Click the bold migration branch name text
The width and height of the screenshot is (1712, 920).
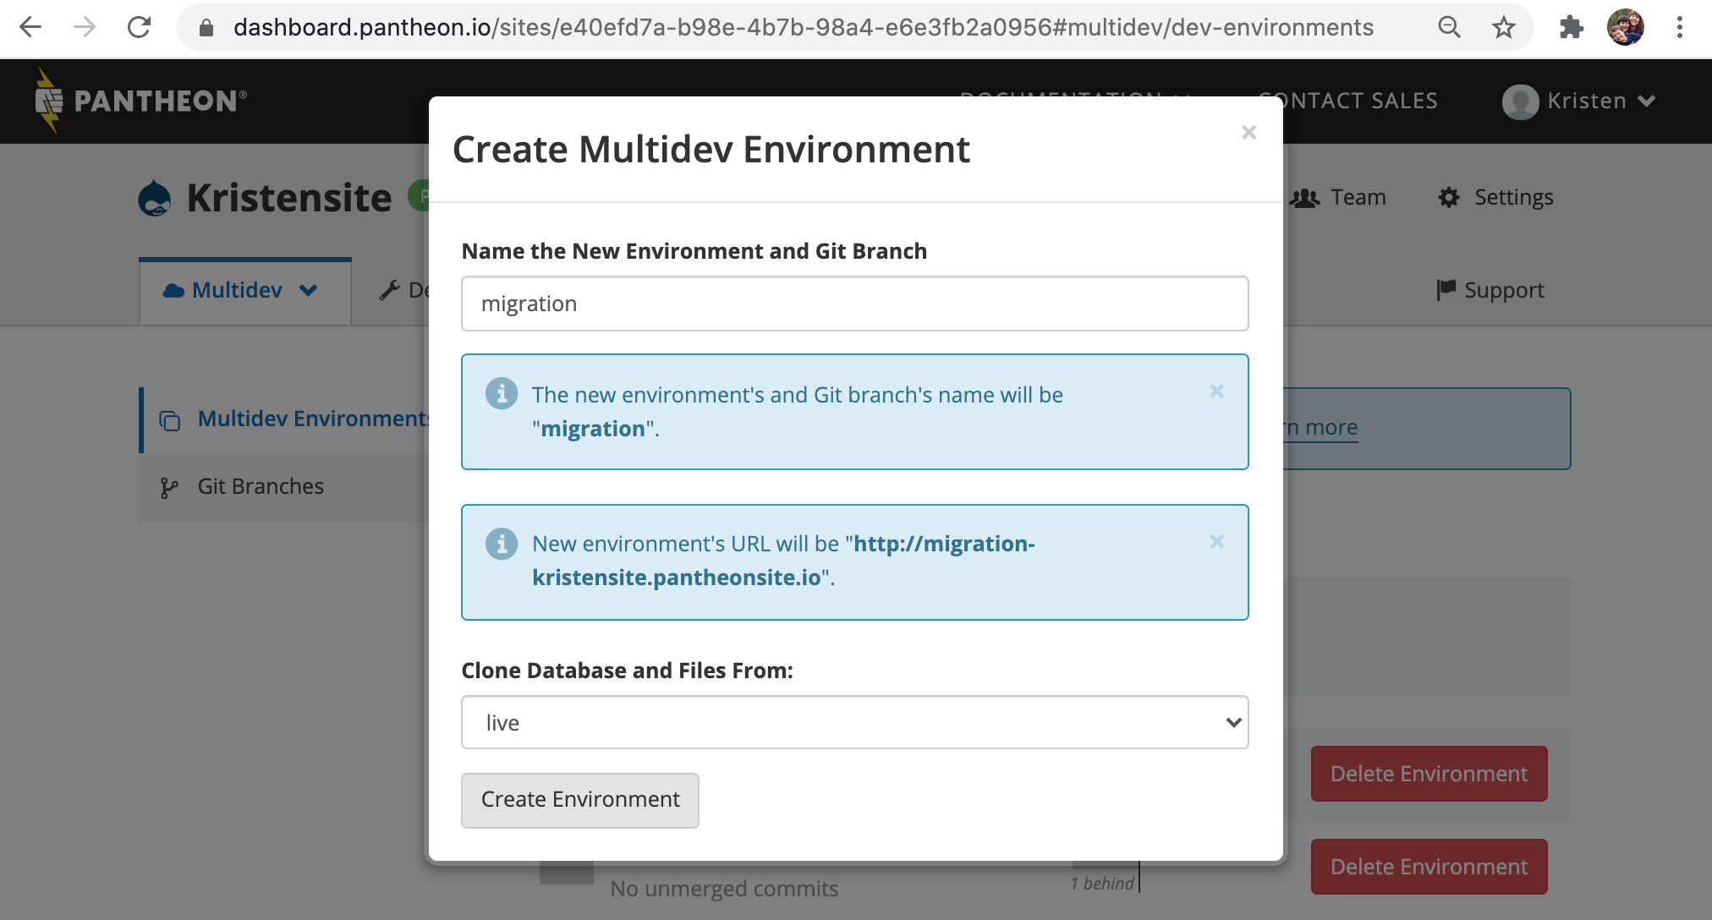[x=593, y=429]
